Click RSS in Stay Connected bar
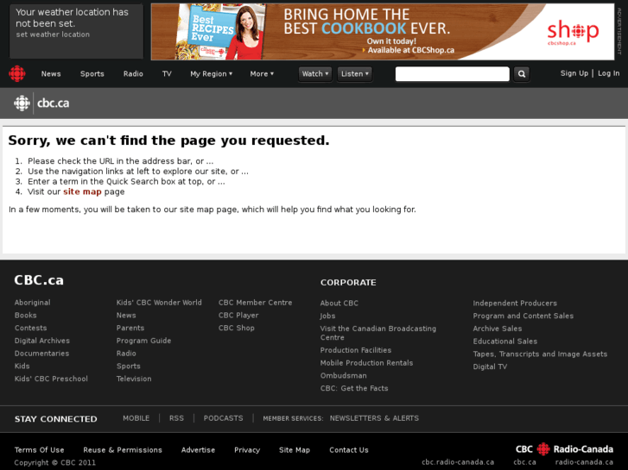The width and height of the screenshot is (628, 470). 176,418
